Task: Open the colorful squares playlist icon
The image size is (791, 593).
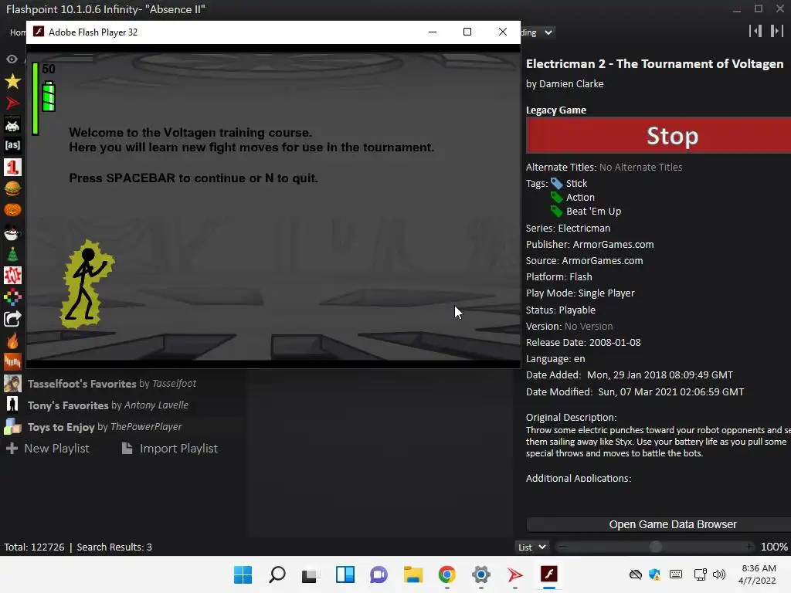Action: point(12,297)
